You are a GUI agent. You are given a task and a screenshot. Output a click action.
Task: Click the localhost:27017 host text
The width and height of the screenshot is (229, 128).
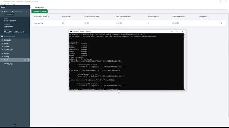[10, 21]
